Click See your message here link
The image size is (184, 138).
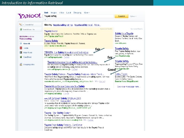click(x=129, y=87)
